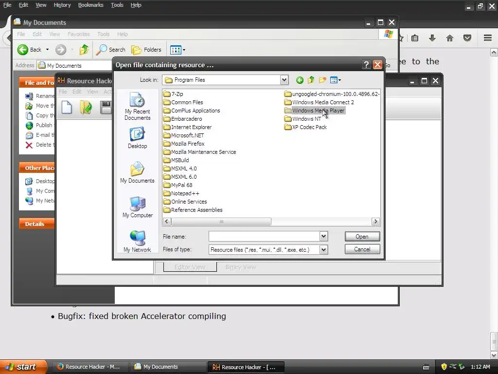Select the MSXML 6.0 folder

click(180, 176)
